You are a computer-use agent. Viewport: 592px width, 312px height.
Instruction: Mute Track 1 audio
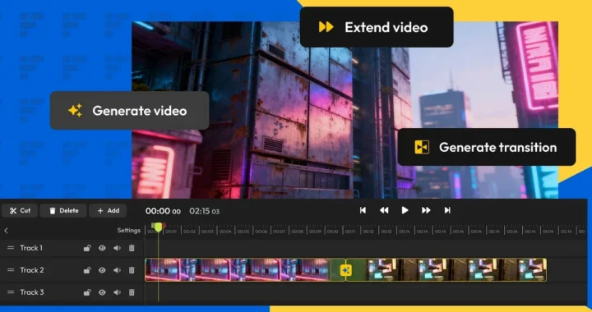[x=117, y=248]
